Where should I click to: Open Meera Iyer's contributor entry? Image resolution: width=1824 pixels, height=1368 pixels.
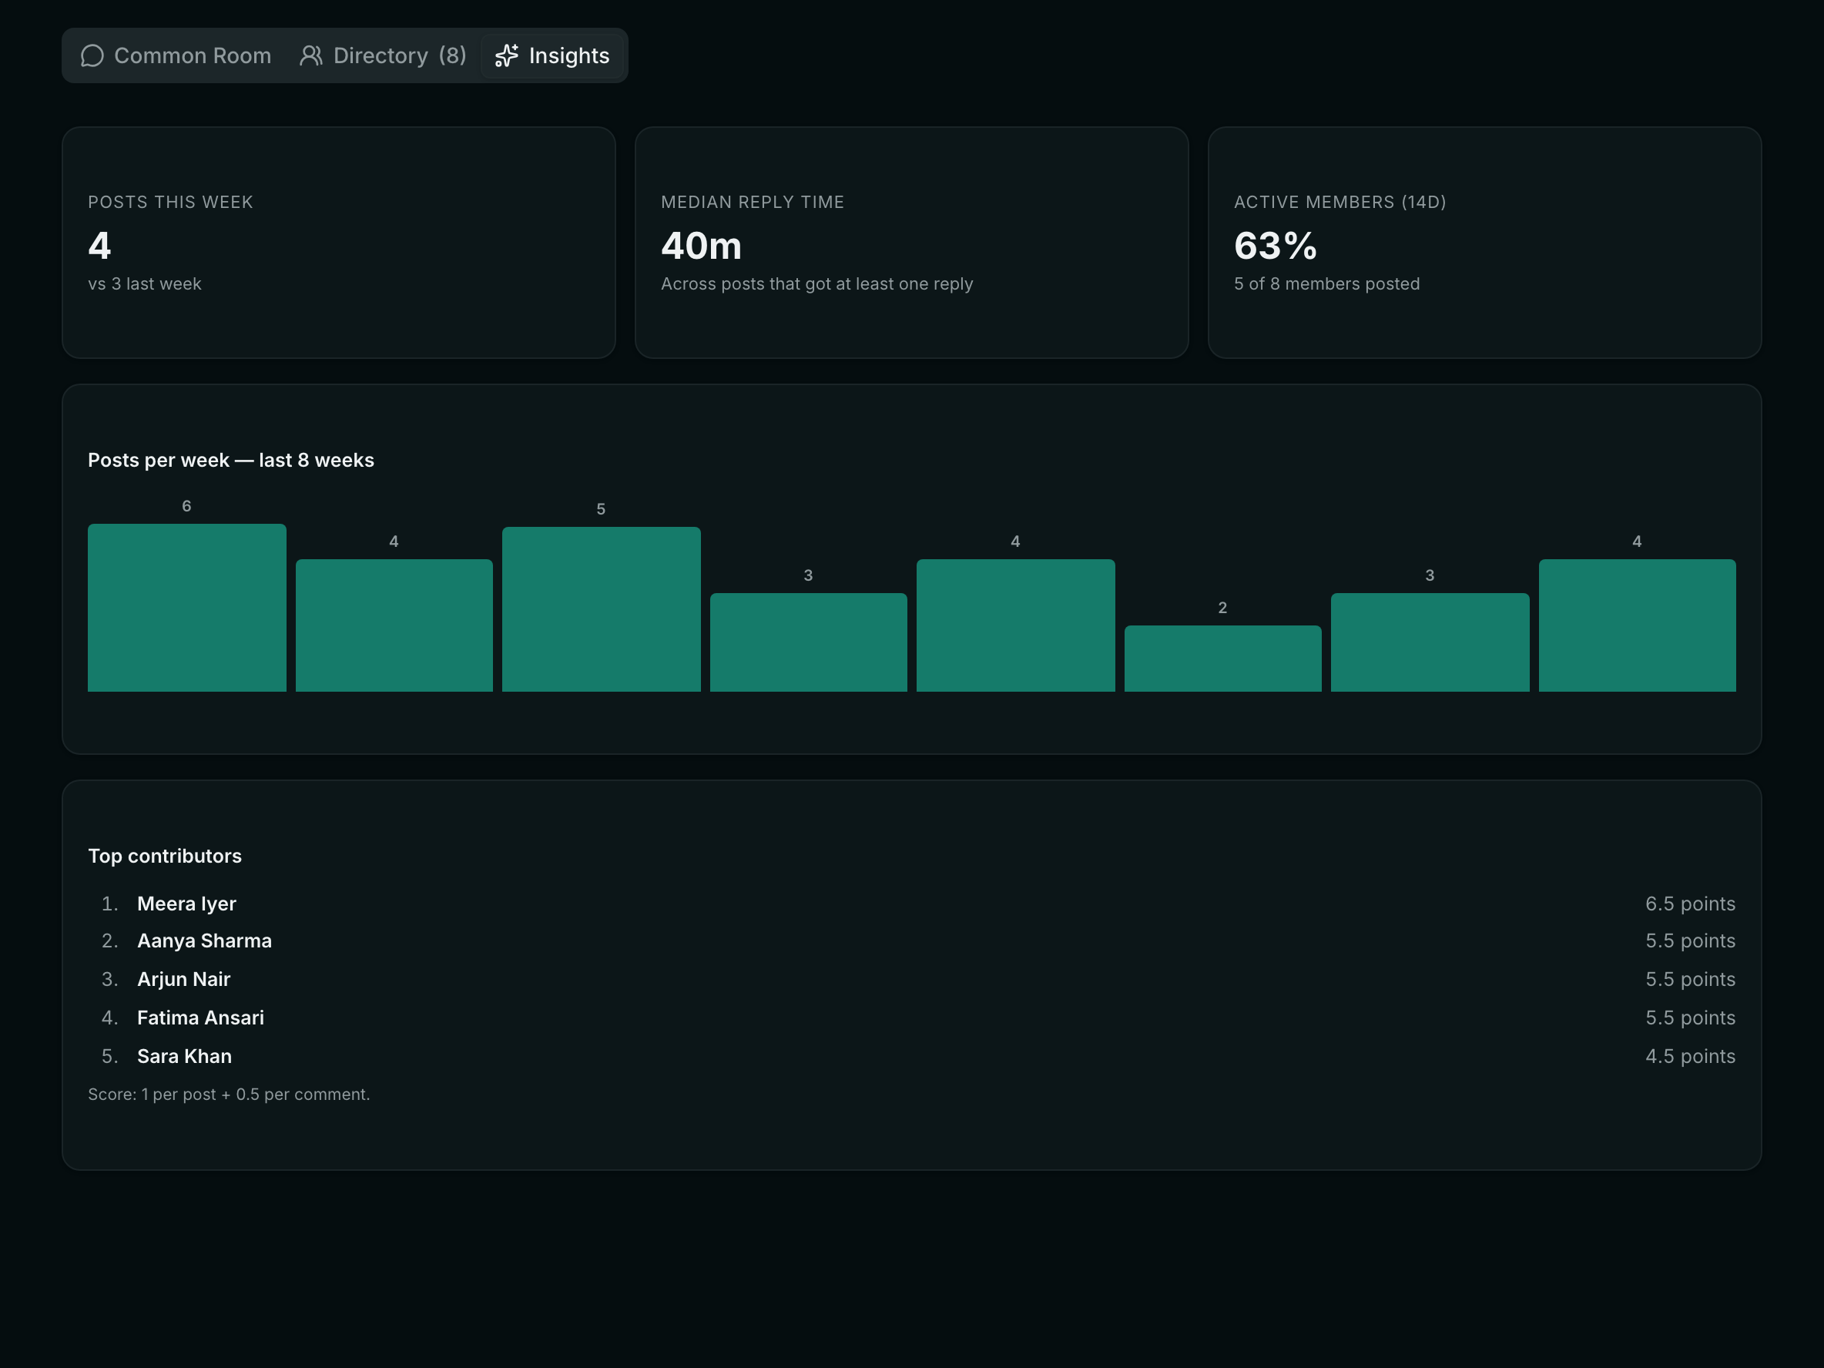click(912, 904)
